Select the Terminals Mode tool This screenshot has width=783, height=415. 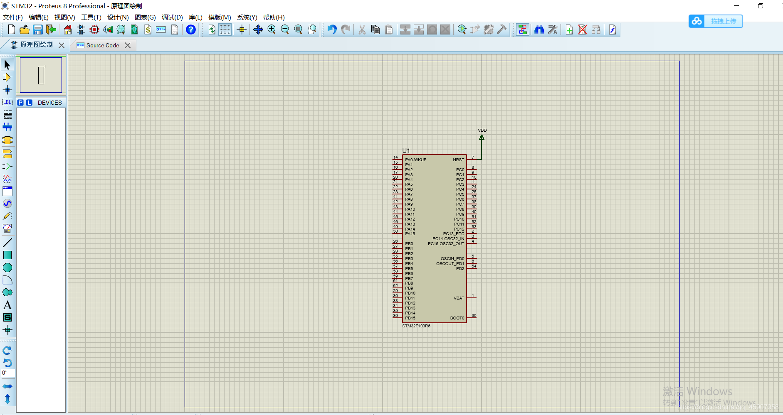pos(7,154)
